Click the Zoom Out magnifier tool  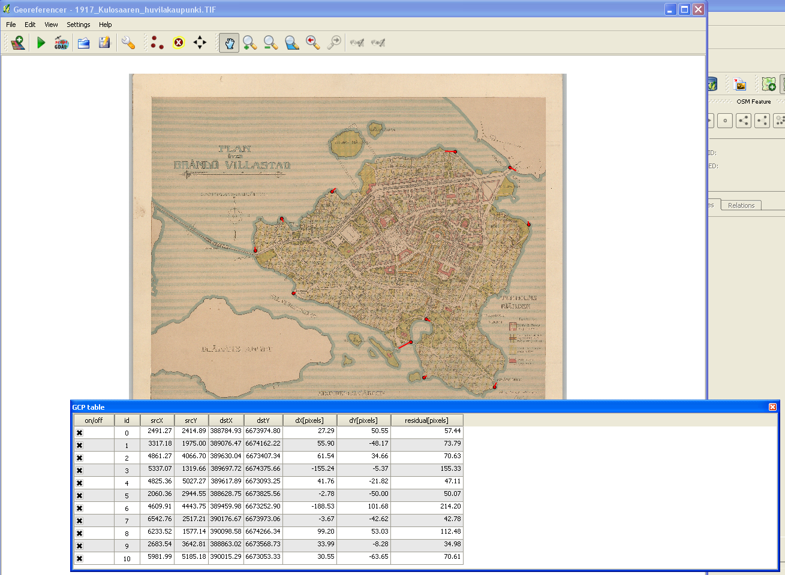tap(271, 43)
